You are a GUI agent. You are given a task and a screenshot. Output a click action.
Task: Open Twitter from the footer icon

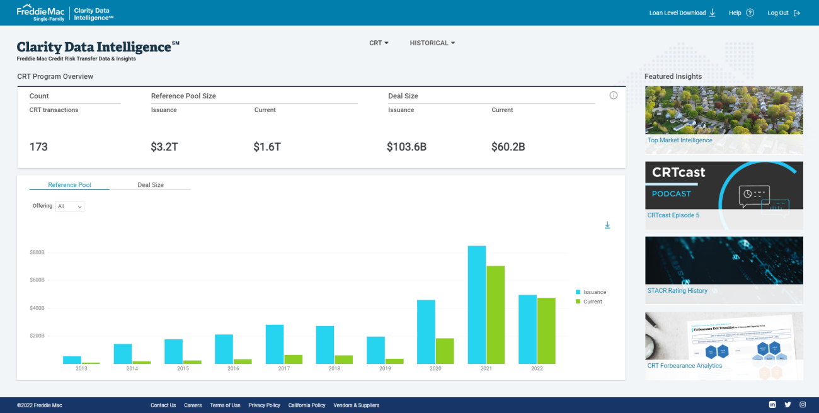click(787, 405)
